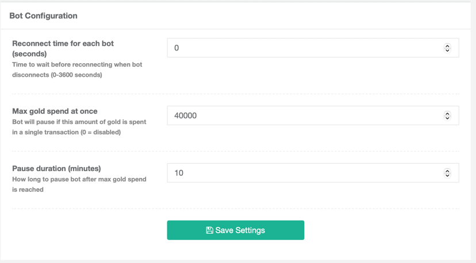Click the 'Pause duration (minutes)' label

56,168
